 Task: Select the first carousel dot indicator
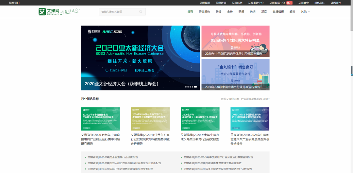click(186, 87)
